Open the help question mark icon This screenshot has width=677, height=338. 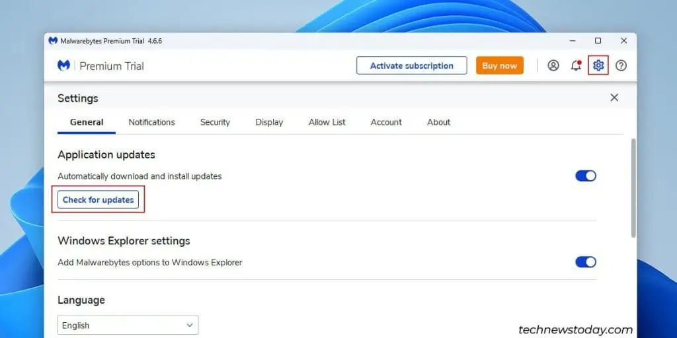[x=621, y=65]
